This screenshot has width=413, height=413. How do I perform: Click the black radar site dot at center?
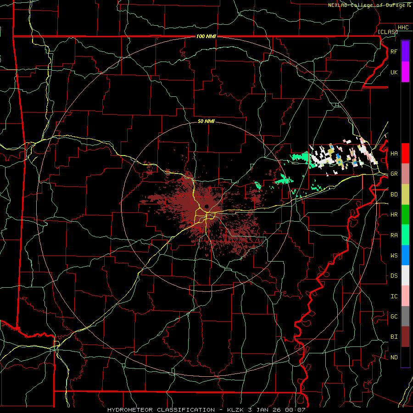207,206
